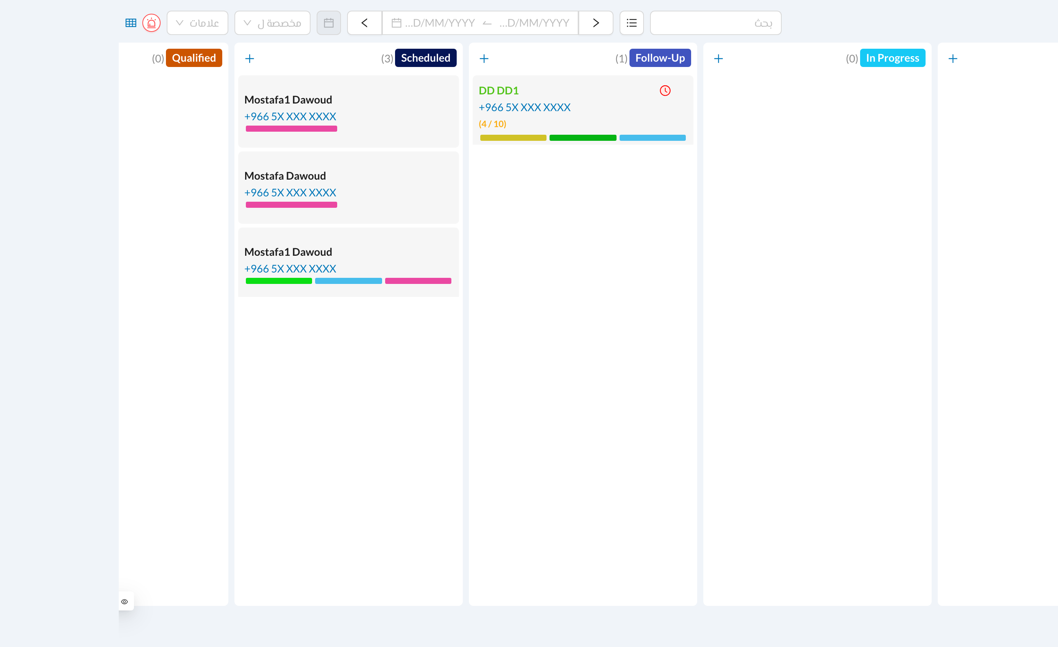The image size is (1058, 647).
Task: Click DD DD1's phone number link
Action: click(x=524, y=107)
